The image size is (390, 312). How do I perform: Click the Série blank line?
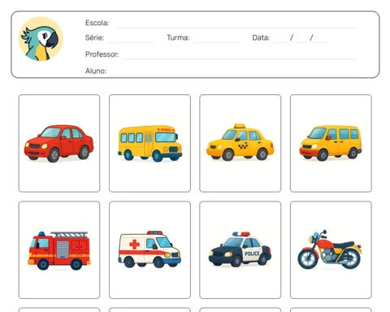(130, 42)
